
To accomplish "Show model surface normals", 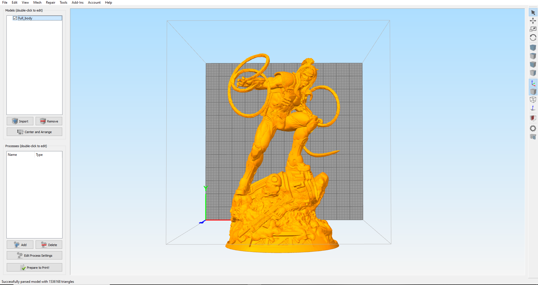I will pyautogui.click(x=533, y=108).
